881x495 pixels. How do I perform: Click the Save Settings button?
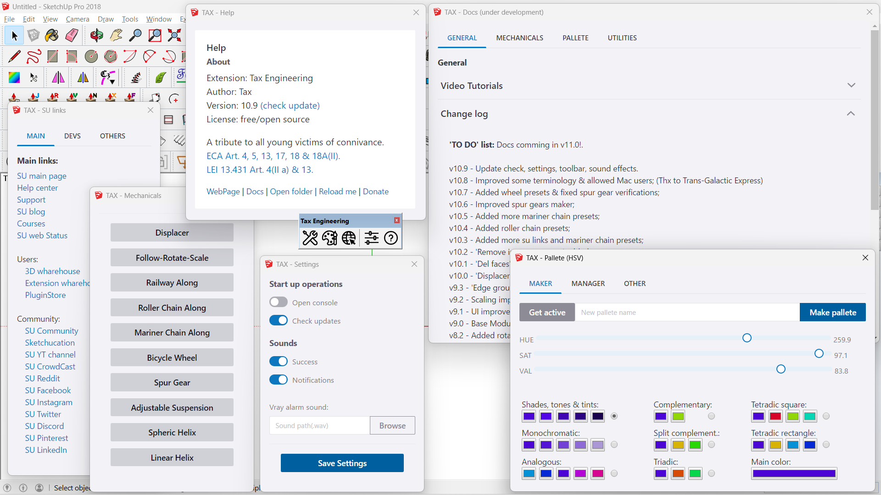(x=342, y=463)
